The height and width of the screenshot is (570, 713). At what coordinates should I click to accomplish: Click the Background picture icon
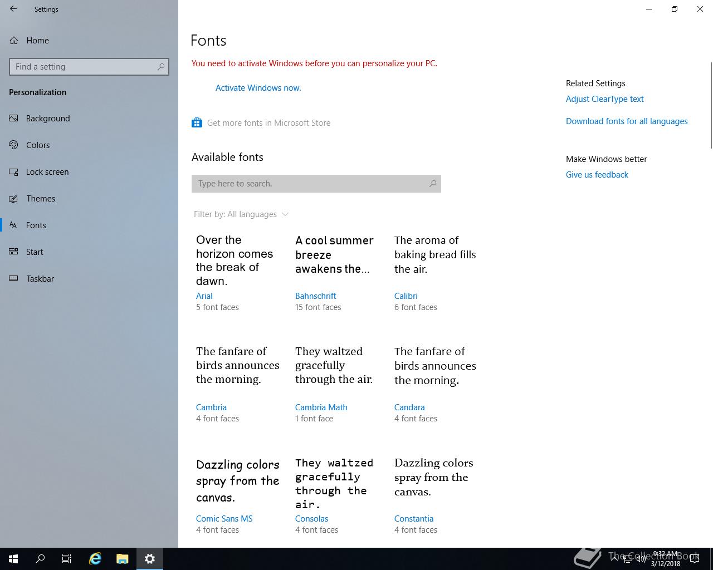(x=13, y=118)
